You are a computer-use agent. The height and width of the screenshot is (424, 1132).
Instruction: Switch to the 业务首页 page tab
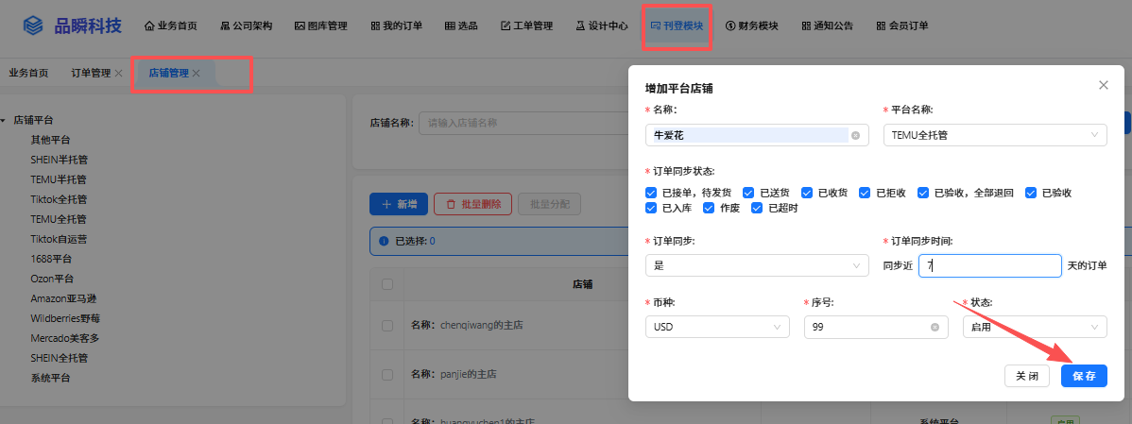click(29, 74)
